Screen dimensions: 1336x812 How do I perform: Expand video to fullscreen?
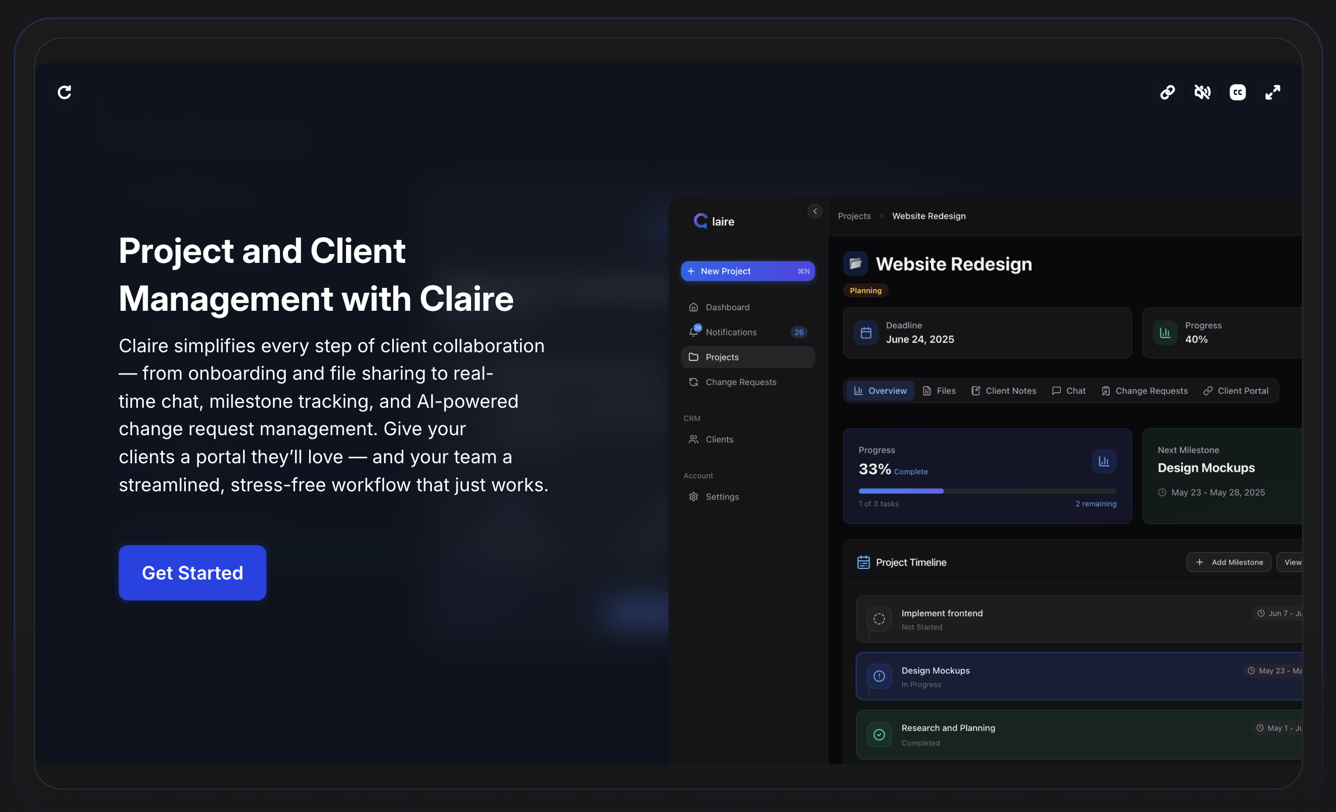[x=1272, y=92]
